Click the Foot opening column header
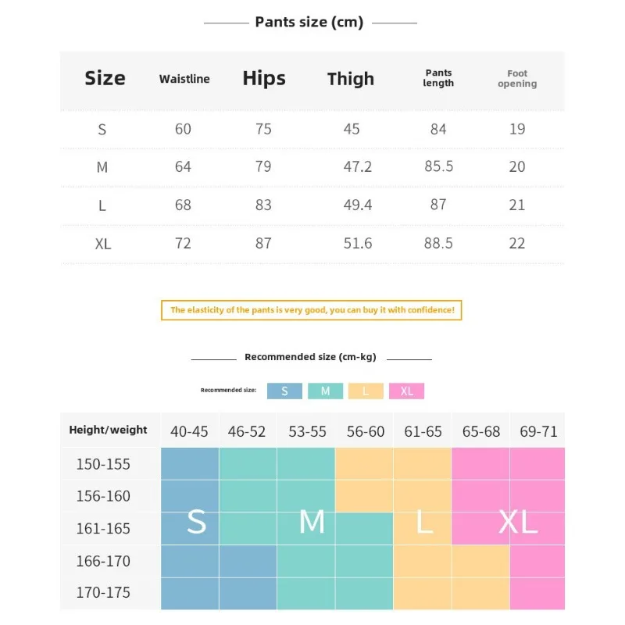Screen dimensions: 625x625 point(517,79)
